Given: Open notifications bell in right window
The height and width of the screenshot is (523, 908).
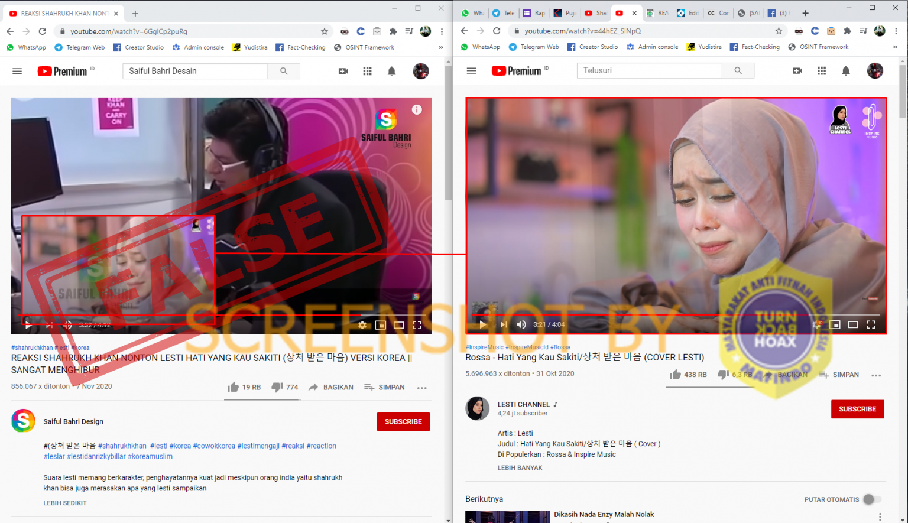Looking at the screenshot, I should 846,70.
